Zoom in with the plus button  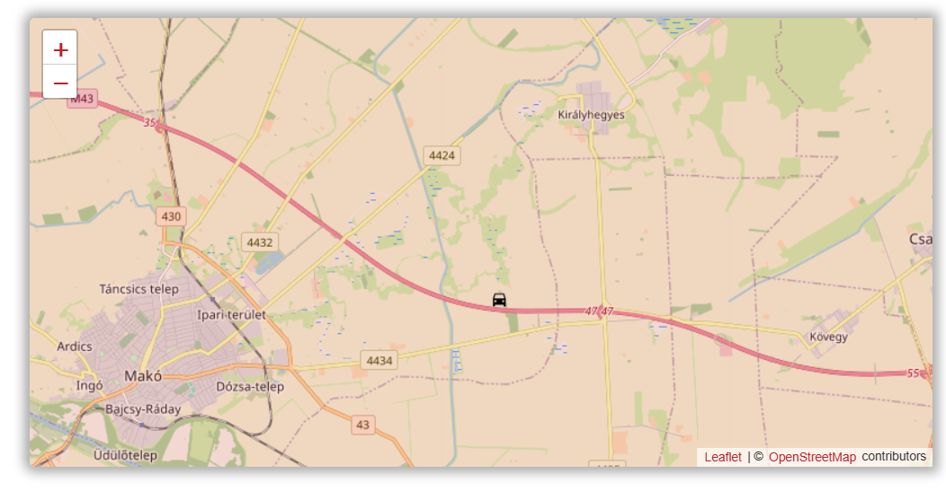pos(59,48)
